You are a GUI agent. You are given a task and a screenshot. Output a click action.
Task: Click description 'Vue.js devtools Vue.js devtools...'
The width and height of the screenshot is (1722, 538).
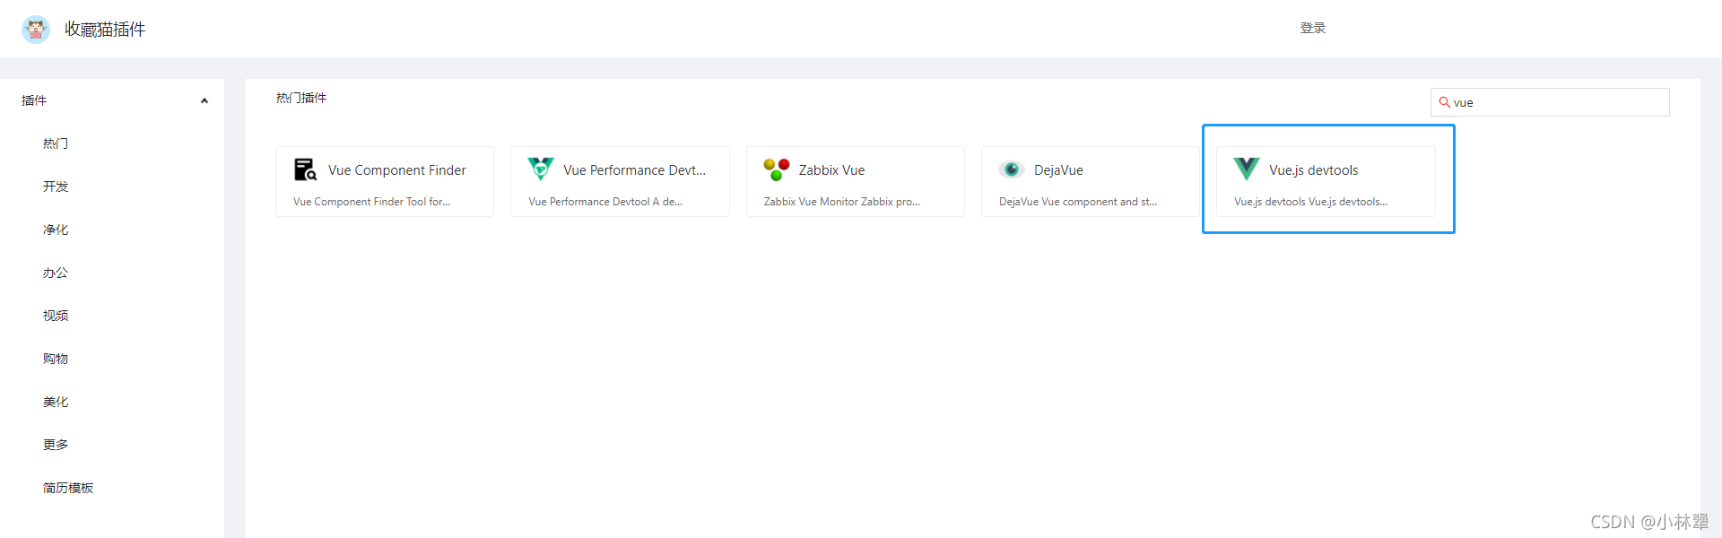1310,202
